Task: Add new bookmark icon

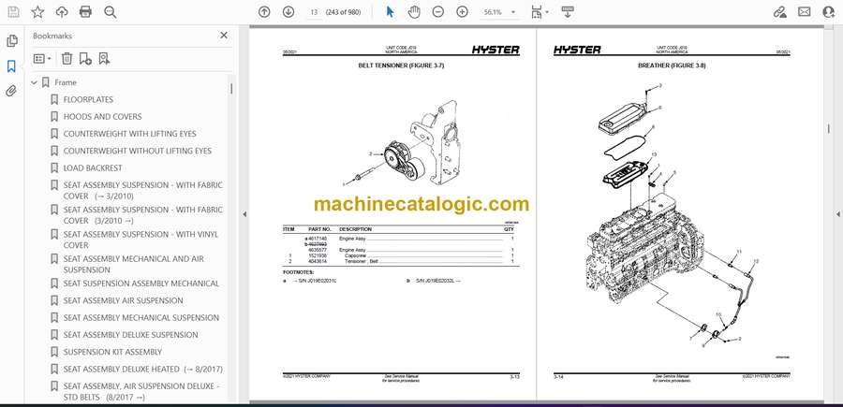Action: [x=85, y=59]
